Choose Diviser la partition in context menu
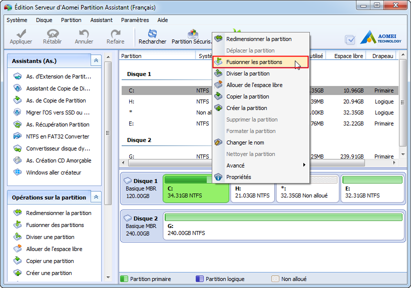 (x=260, y=73)
